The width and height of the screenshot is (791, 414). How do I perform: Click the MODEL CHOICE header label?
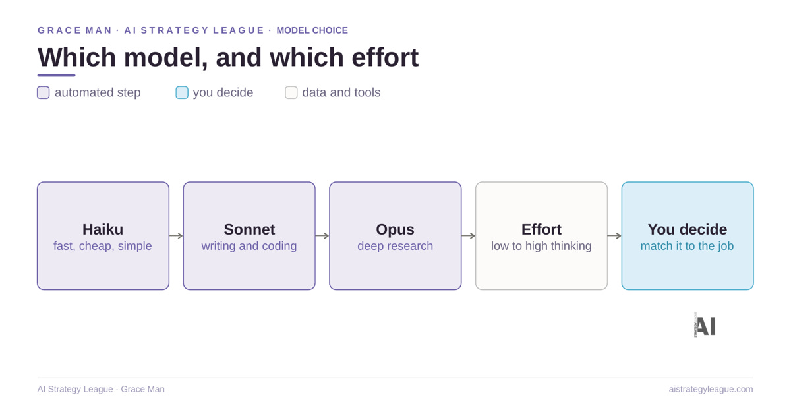click(x=312, y=30)
